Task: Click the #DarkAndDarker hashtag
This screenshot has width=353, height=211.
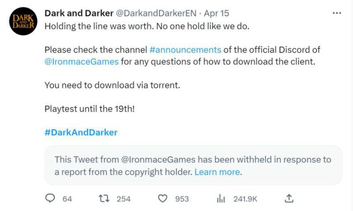Action: coord(81,132)
